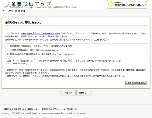
Task: Click the TEL：03-5404-7781 phone text
Action: 17,64
